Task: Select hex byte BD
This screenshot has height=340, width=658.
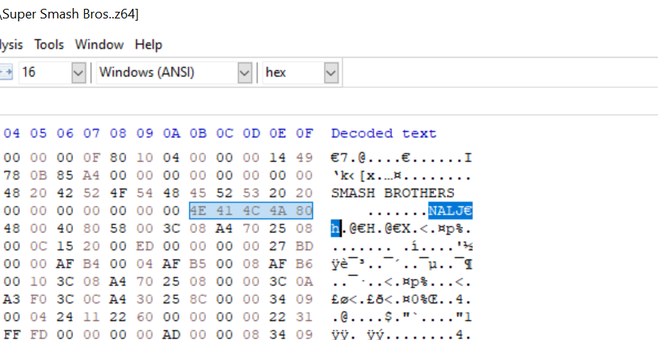Action: point(304,246)
